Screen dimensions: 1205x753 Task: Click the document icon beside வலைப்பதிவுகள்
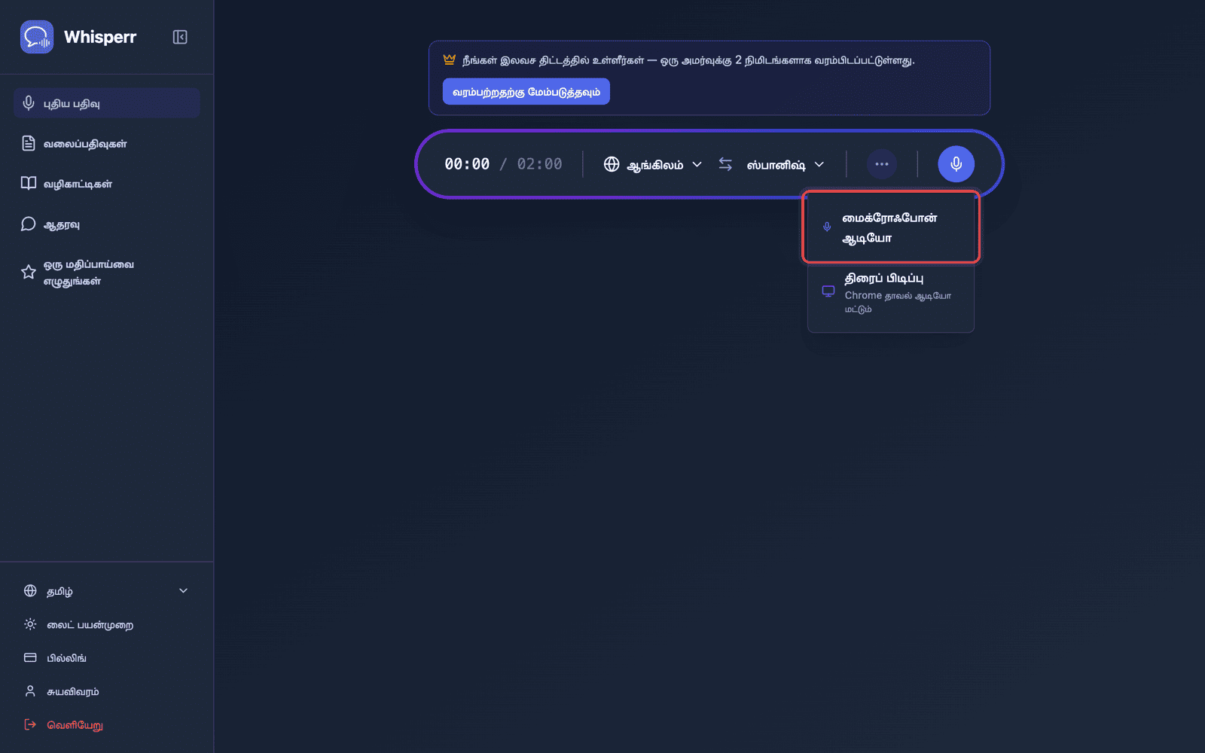pyautogui.click(x=29, y=143)
